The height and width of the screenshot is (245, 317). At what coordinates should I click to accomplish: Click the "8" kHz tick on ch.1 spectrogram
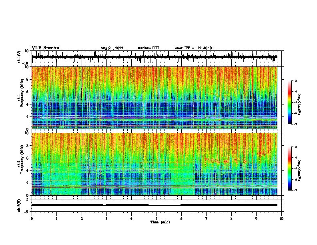(28, 79)
